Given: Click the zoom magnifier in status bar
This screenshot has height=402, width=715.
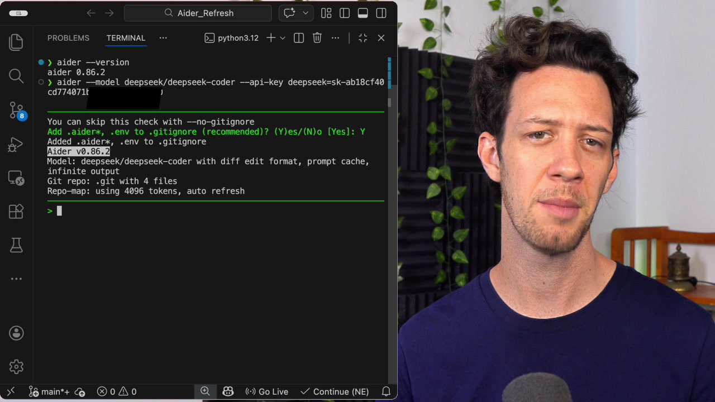Looking at the screenshot, I should [205, 391].
